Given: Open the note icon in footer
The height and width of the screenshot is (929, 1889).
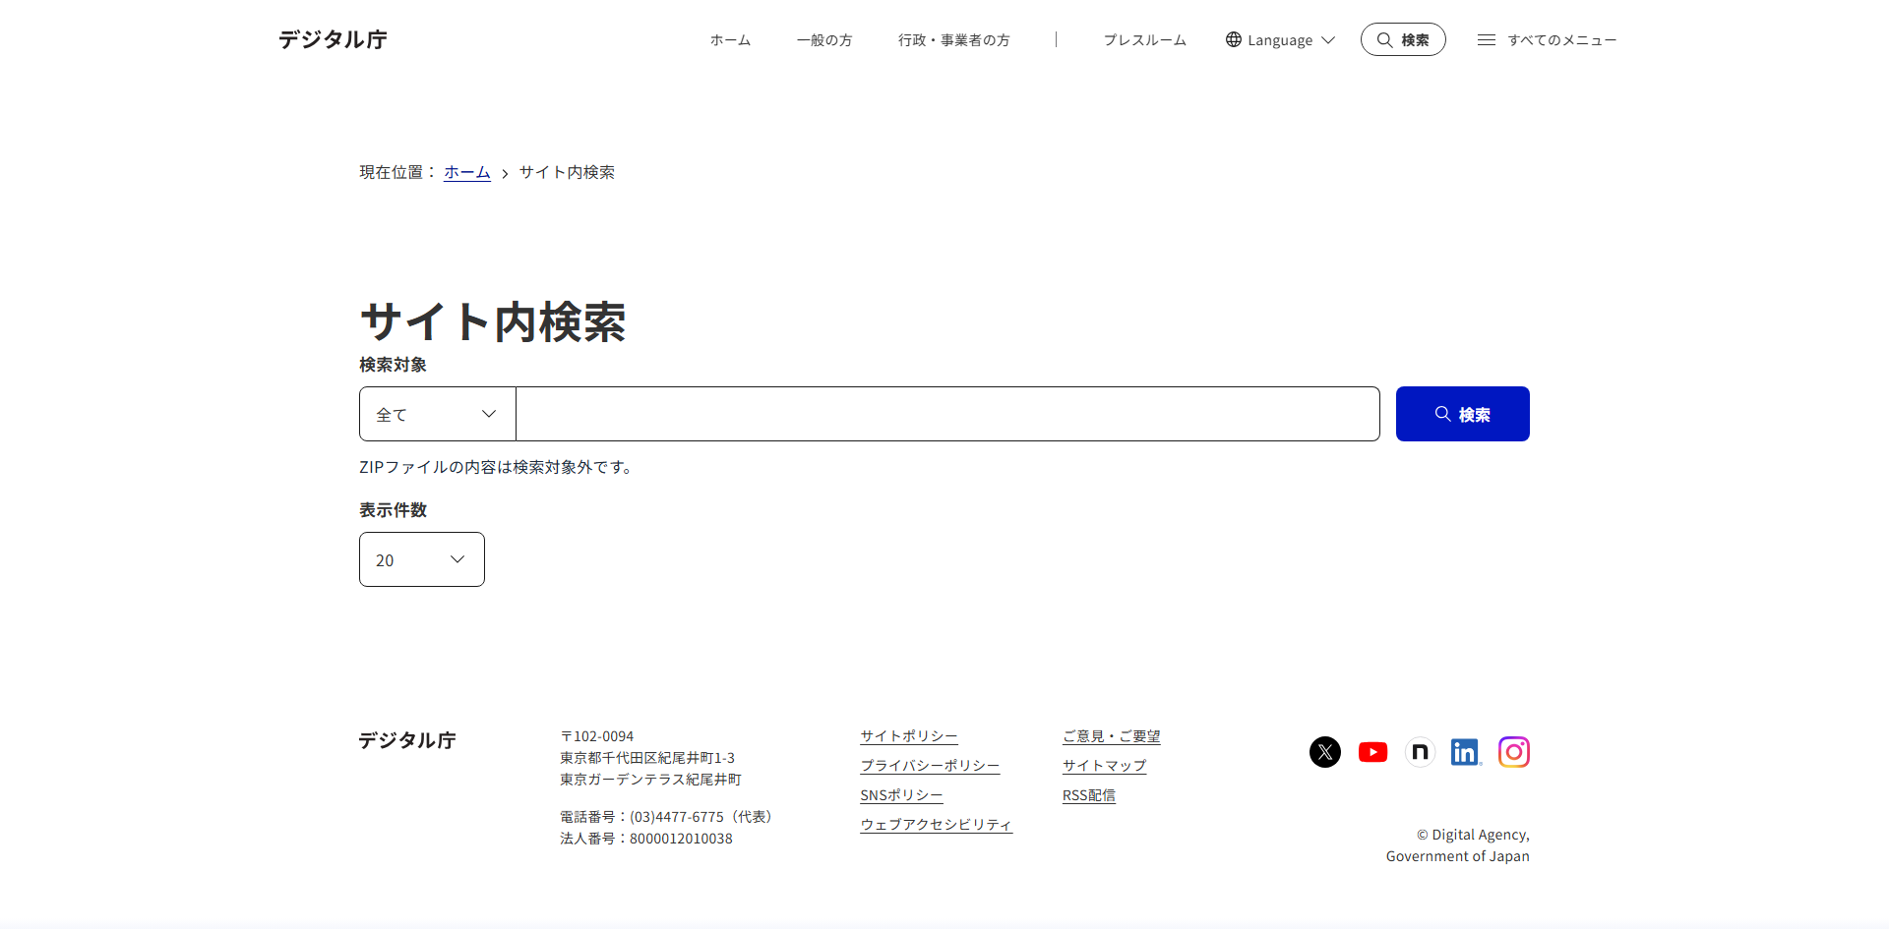Looking at the screenshot, I should (1420, 752).
